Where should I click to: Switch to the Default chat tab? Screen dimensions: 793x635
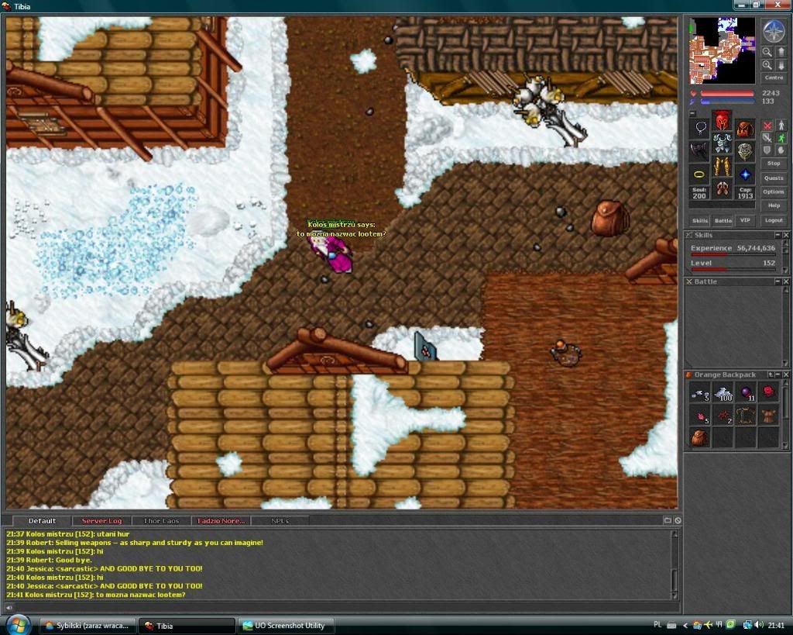(43, 520)
